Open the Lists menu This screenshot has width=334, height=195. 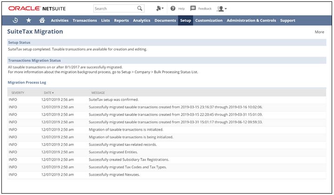(x=105, y=20)
